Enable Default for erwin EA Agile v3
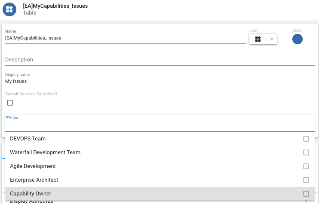 pyautogui.click(x=10, y=103)
